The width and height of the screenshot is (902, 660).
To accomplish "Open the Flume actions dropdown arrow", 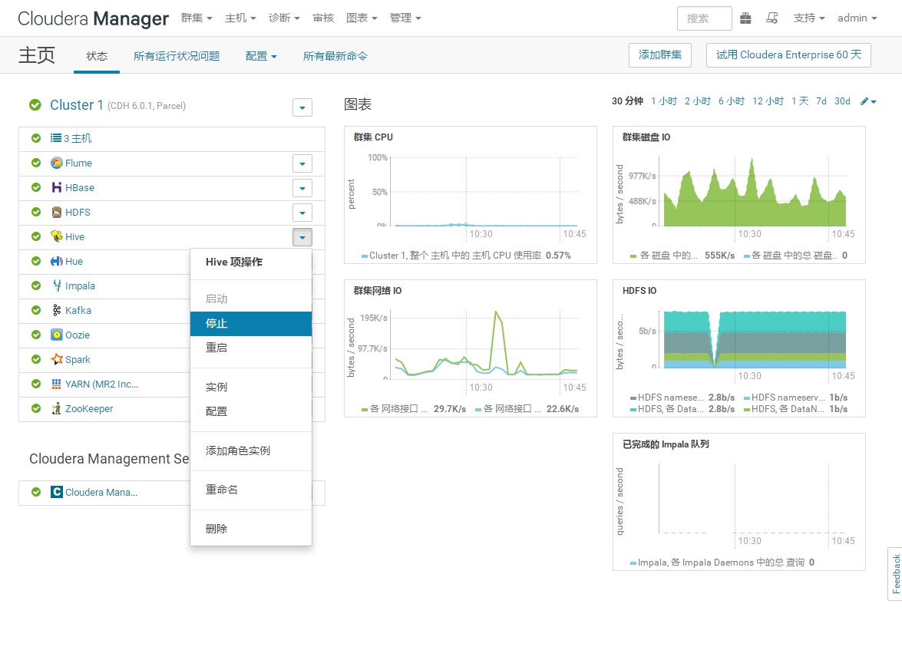I will point(302,164).
